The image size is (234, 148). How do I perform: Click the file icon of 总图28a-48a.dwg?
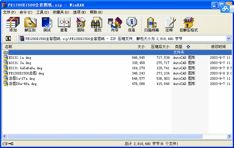pyautogui.click(x=6, y=84)
